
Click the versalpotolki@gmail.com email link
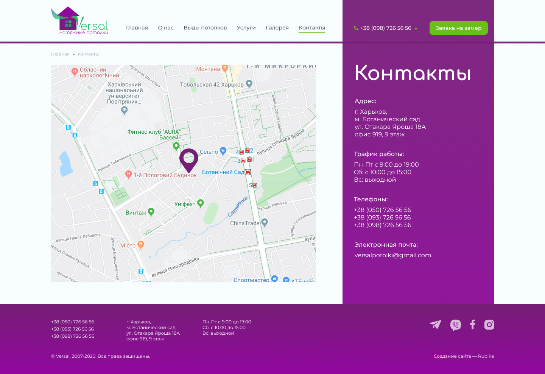point(393,255)
